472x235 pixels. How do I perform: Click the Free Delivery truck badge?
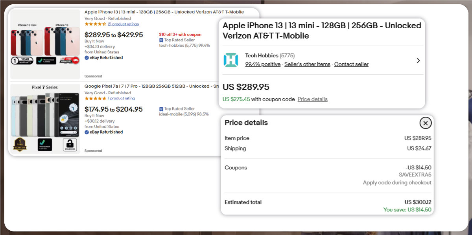[69, 61]
